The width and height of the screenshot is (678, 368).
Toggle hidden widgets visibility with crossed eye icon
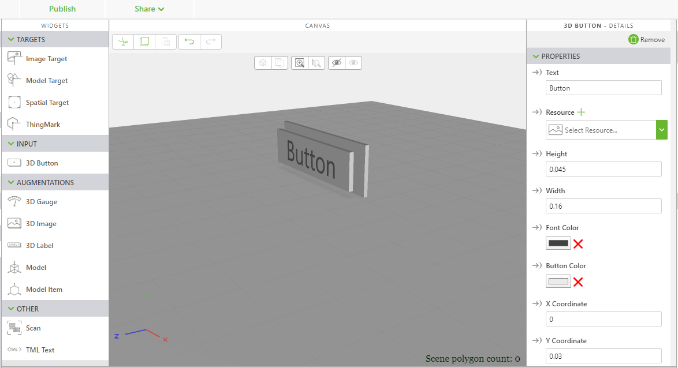pos(337,62)
